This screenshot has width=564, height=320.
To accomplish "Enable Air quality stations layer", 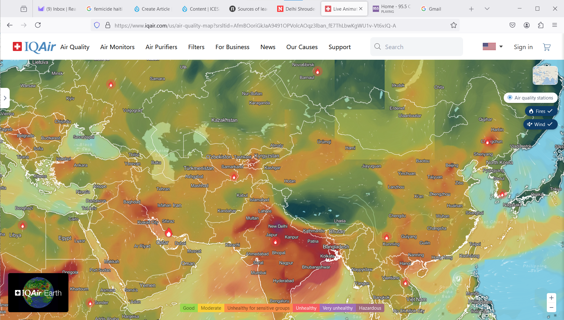I will coord(530,98).
